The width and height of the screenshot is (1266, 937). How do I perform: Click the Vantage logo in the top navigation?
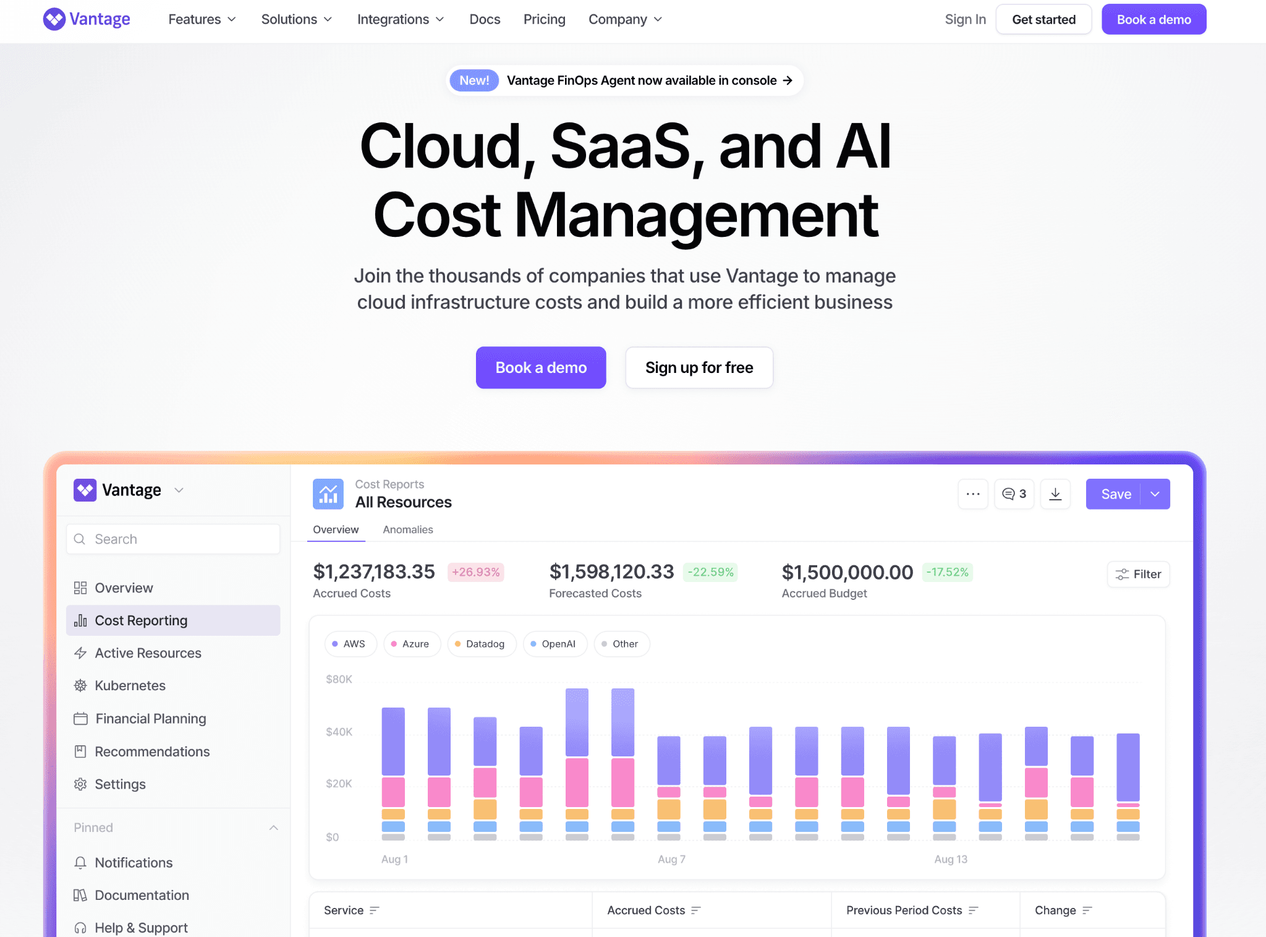(x=87, y=19)
